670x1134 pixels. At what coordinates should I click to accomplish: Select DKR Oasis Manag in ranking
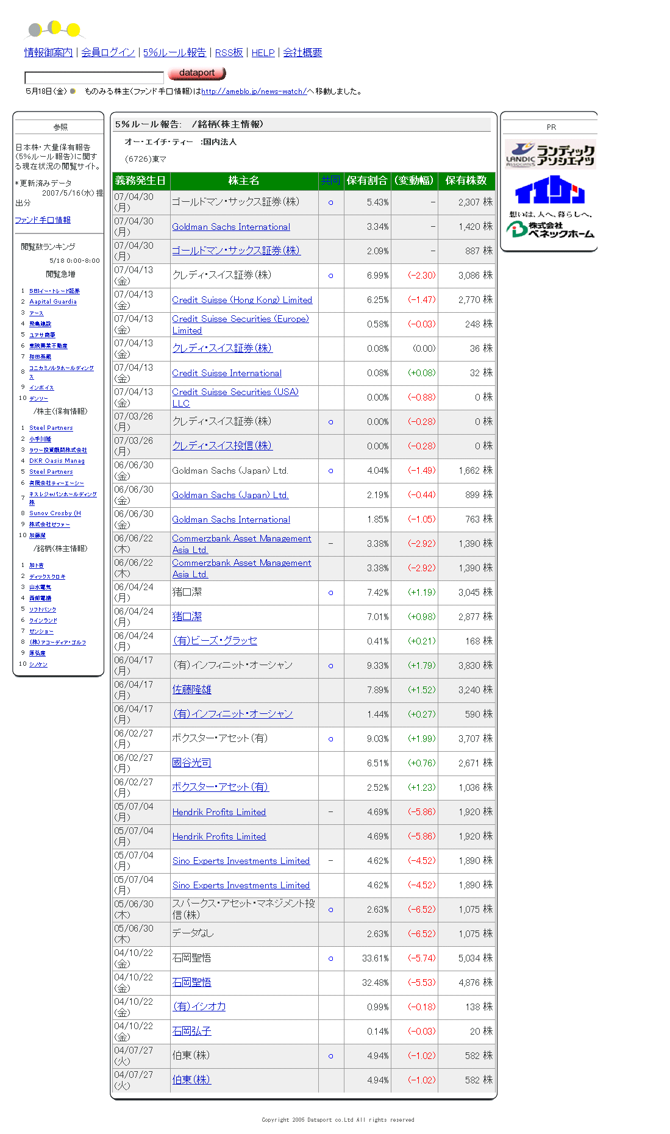pos(57,461)
